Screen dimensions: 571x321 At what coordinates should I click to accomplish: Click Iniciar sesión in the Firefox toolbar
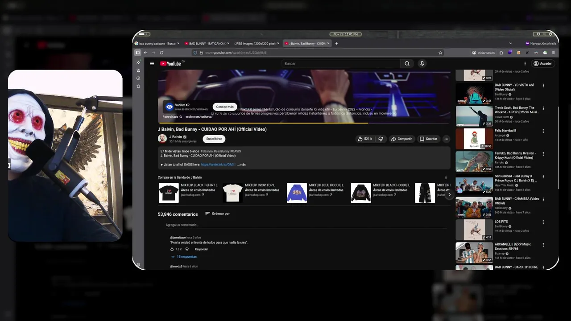point(484,53)
